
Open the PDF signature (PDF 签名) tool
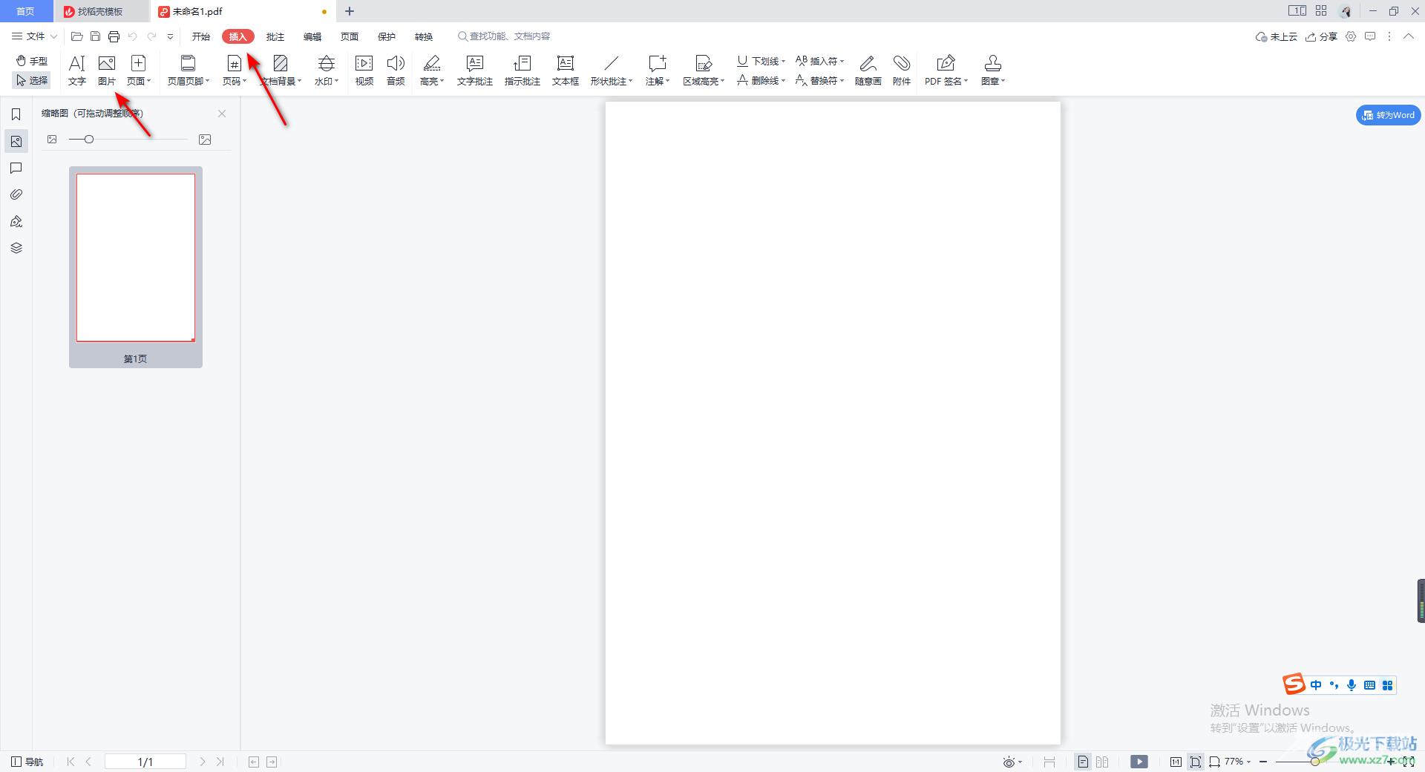point(946,71)
